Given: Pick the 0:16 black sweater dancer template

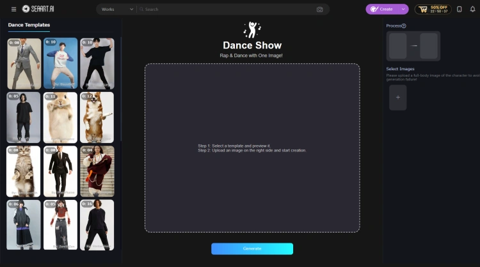Looking at the screenshot, I should [97, 225].
